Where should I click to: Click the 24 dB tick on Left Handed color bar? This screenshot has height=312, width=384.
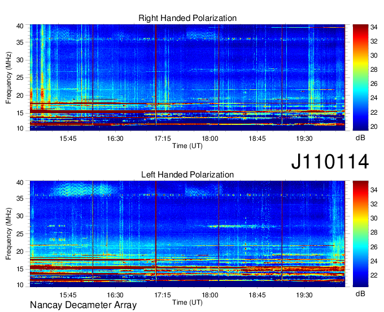tap(374, 261)
